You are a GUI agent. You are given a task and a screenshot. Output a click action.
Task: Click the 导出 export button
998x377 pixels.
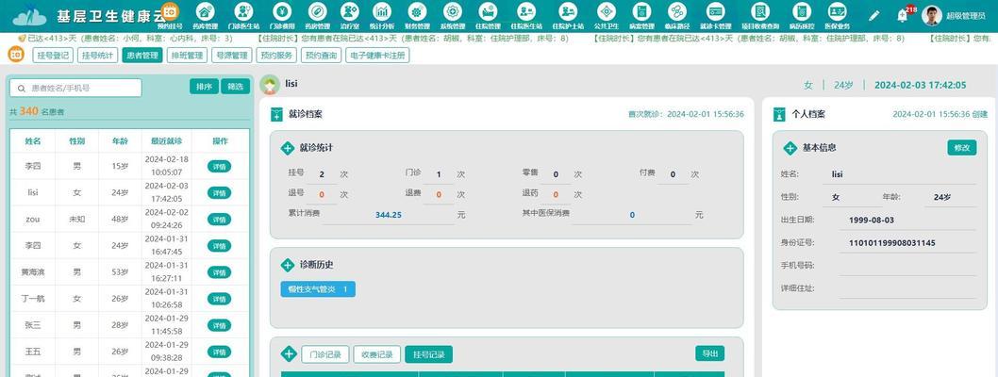[709, 353]
